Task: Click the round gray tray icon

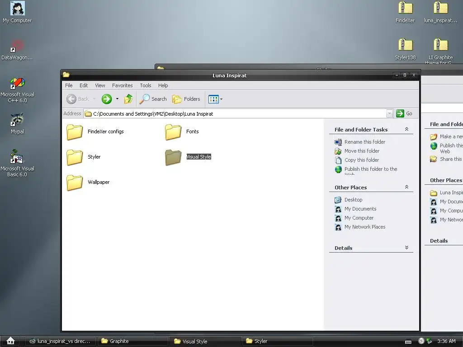Action: coord(421,341)
